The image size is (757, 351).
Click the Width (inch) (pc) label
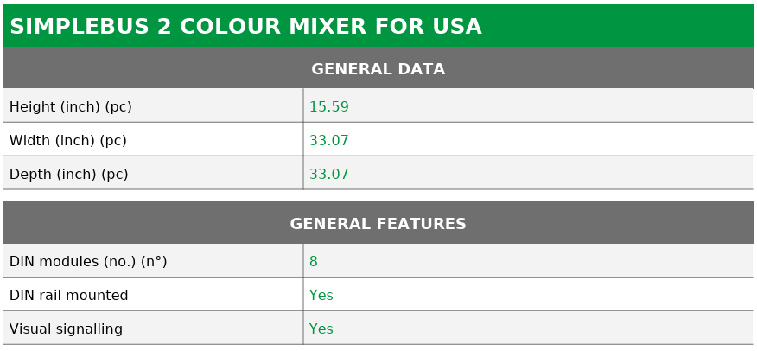[x=68, y=141]
